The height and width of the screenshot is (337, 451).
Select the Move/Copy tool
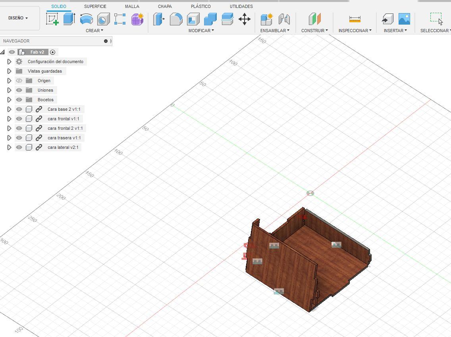[245, 19]
